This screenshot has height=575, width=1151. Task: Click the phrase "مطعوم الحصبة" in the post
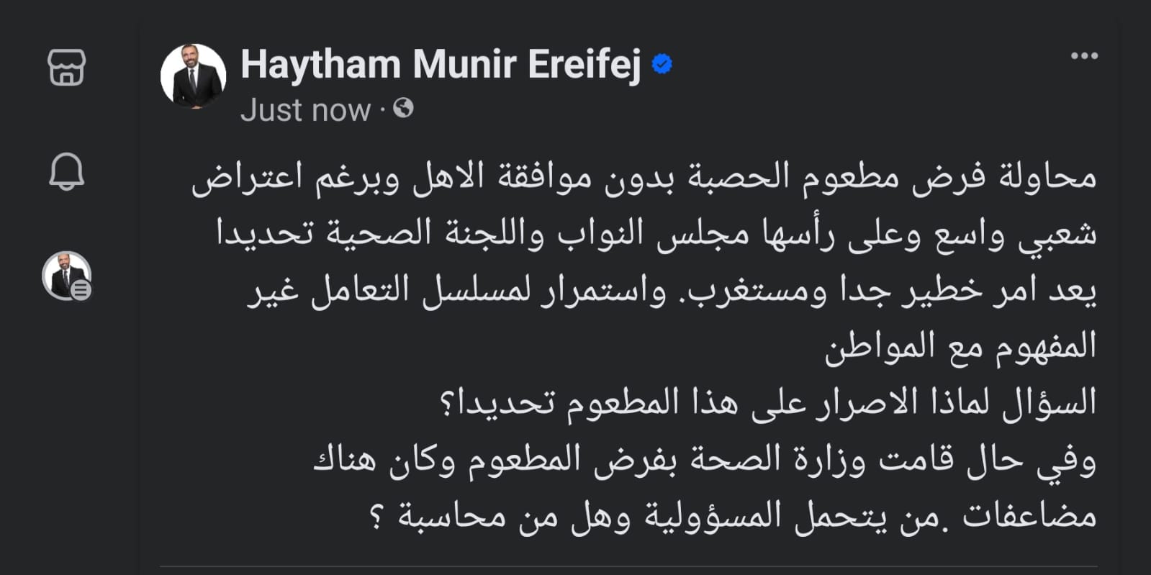point(792,177)
